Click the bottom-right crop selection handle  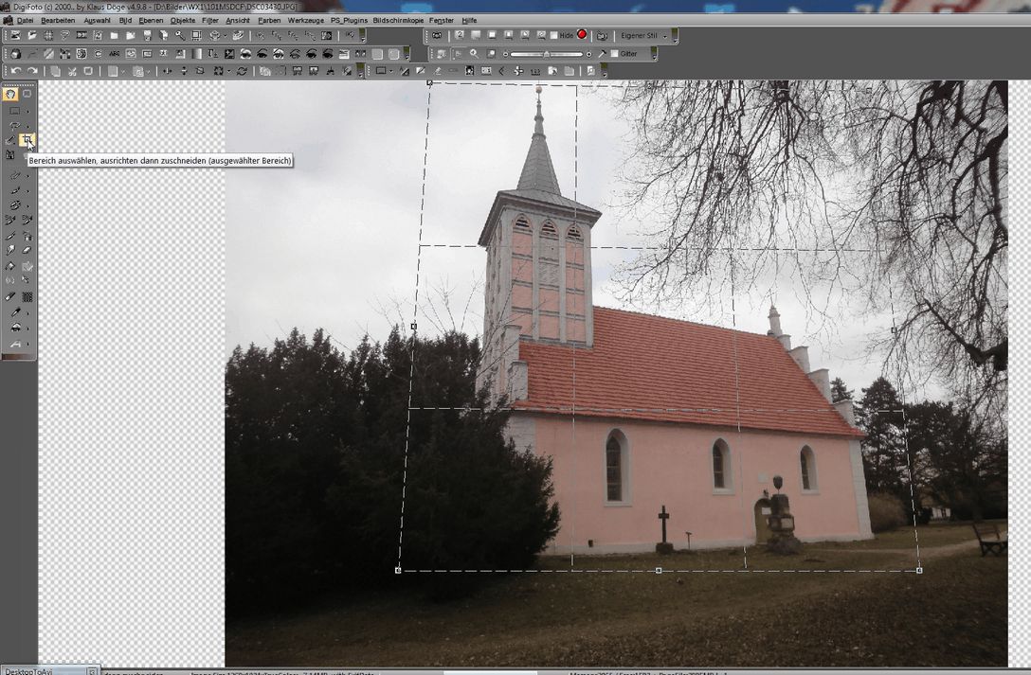[919, 570]
